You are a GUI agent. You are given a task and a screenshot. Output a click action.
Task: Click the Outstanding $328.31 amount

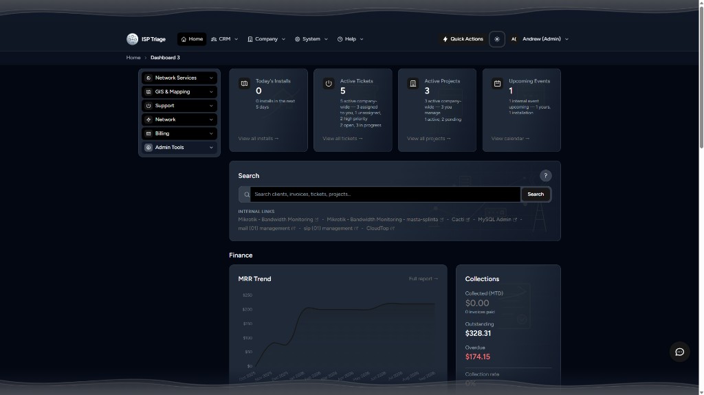[x=478, y=333]
